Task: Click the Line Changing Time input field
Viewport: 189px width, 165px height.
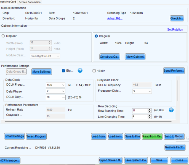Action: pos(140,117)
